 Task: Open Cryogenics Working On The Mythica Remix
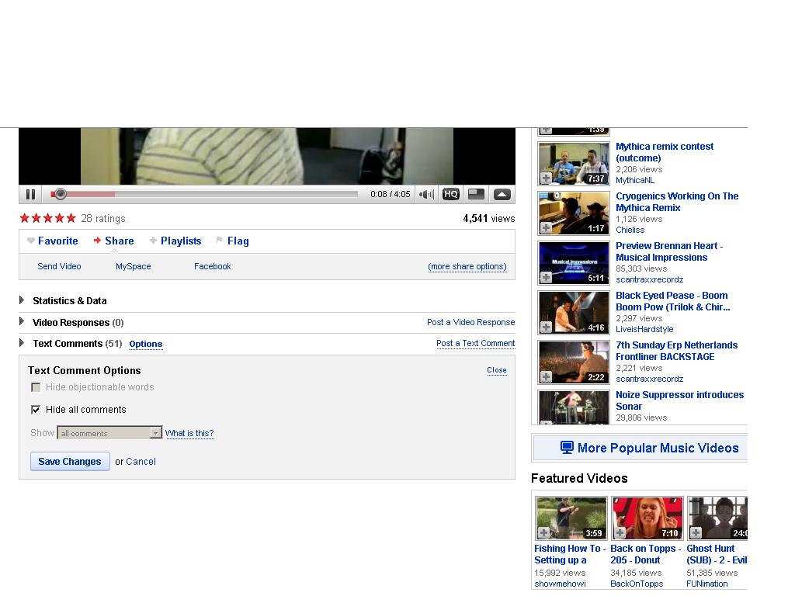coord(677,203)
